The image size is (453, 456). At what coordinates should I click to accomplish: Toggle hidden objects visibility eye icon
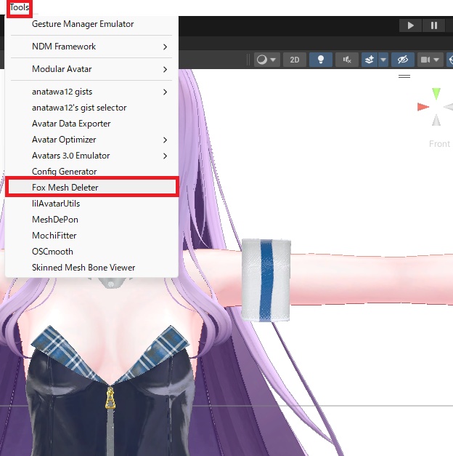pyautogui.click(x=402, y=60)
